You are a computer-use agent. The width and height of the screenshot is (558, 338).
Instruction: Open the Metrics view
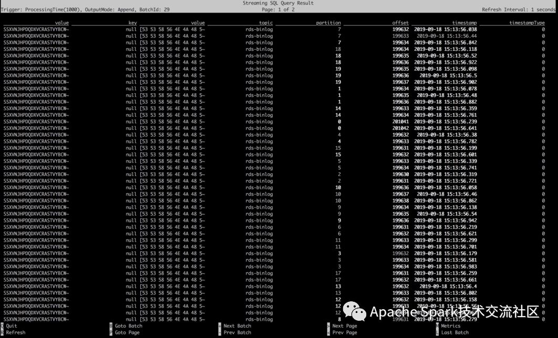(450, 325)
